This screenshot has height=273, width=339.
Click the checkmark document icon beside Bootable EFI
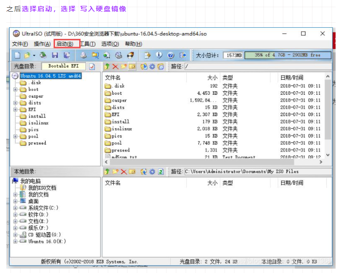pos(92,67)
